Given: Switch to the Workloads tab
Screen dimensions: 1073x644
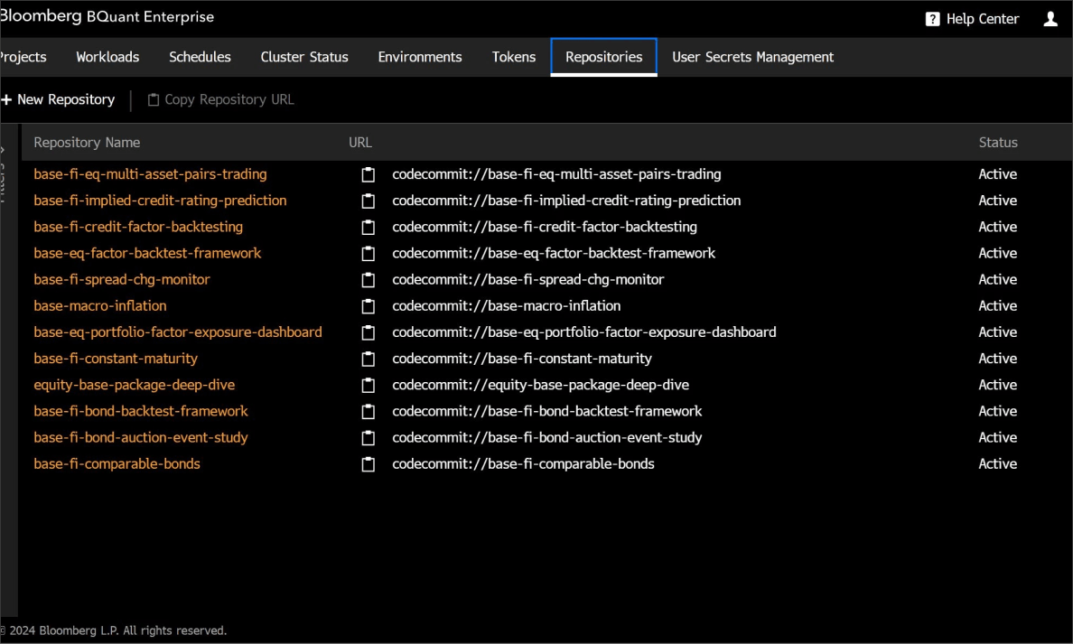Looking at the screenshot, I should (x=107, y=56).
